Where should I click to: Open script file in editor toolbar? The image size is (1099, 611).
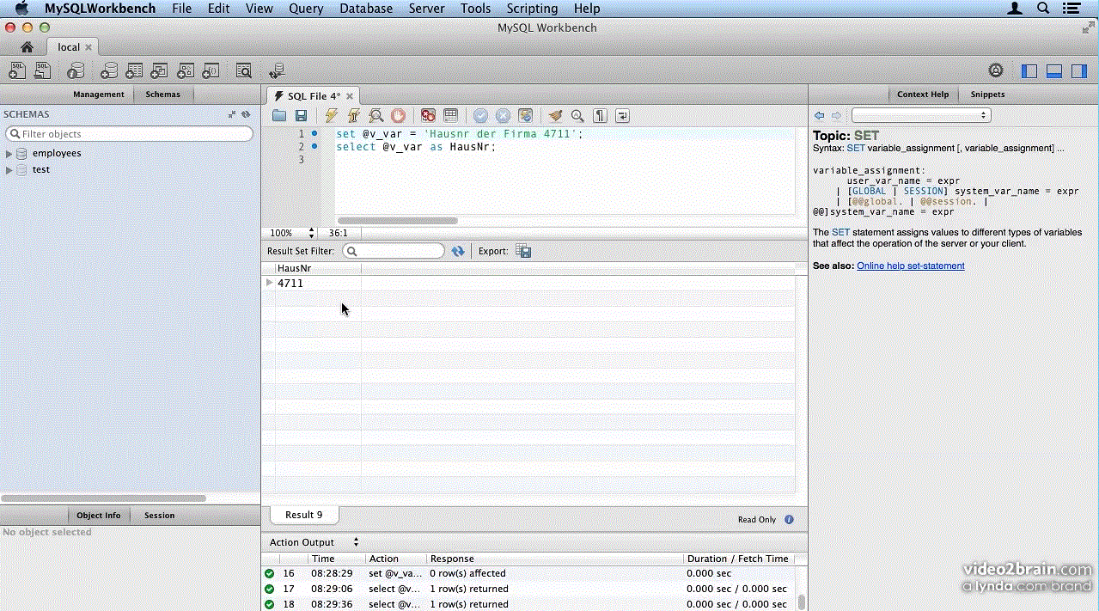click(x=279, y=116)
